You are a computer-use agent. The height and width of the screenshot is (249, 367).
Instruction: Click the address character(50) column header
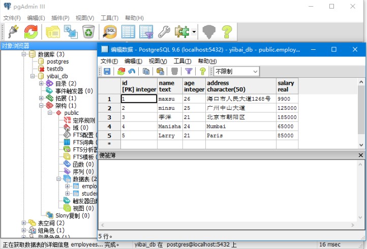pos(241,86)
